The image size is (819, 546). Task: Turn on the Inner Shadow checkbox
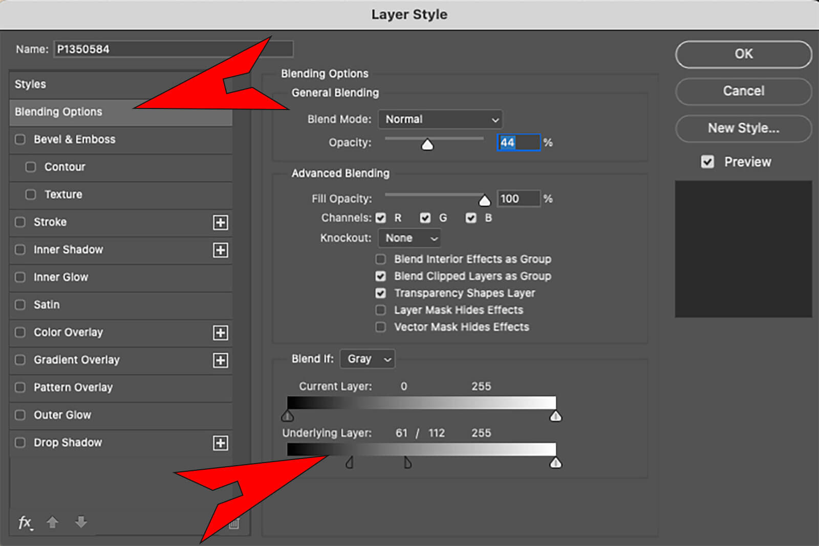point(20,250)
